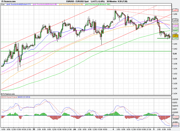Click the 1,438 price axis label

tap(175, 59)
